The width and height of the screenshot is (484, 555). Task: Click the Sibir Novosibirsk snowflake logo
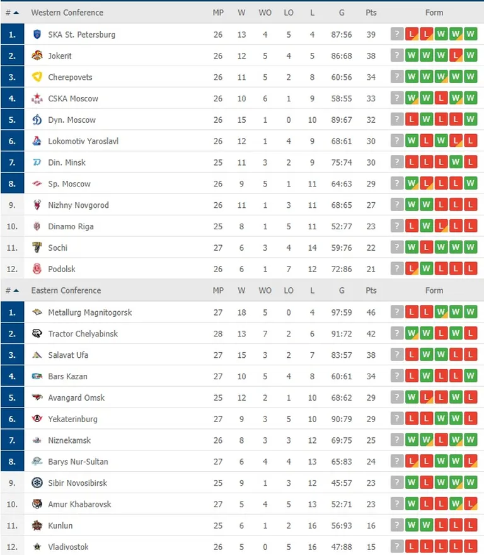pos(37,483)
